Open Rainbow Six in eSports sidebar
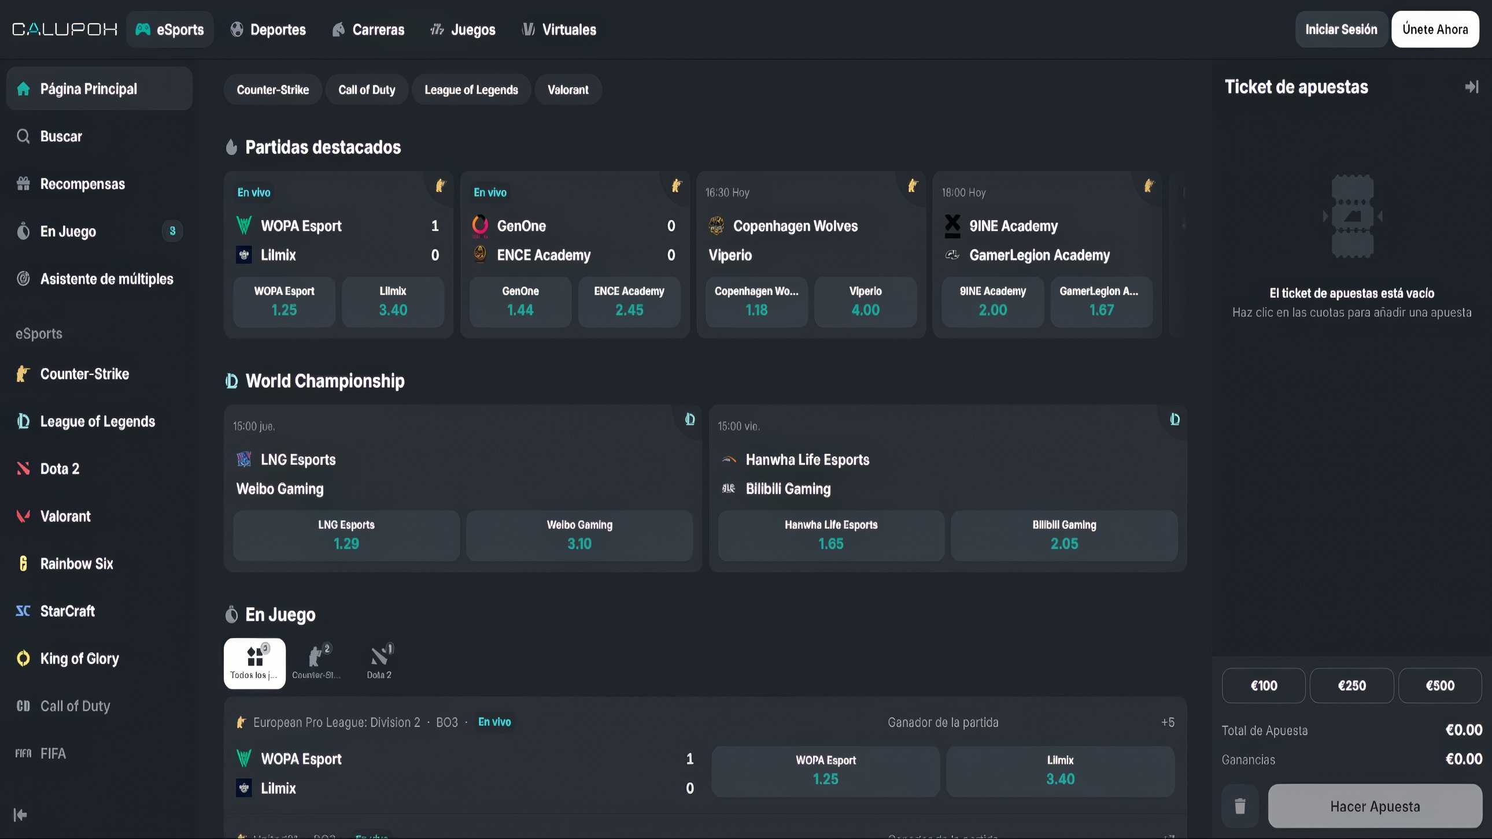This screenshot has height=839, width=1492. 76,563
